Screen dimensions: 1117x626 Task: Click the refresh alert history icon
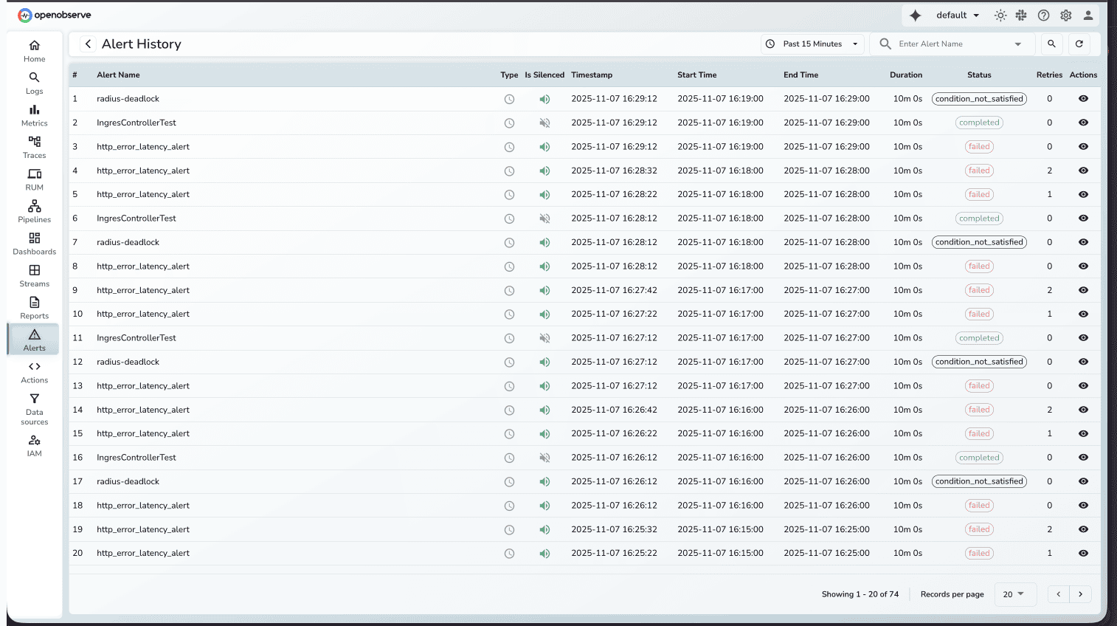(1079, 44)
